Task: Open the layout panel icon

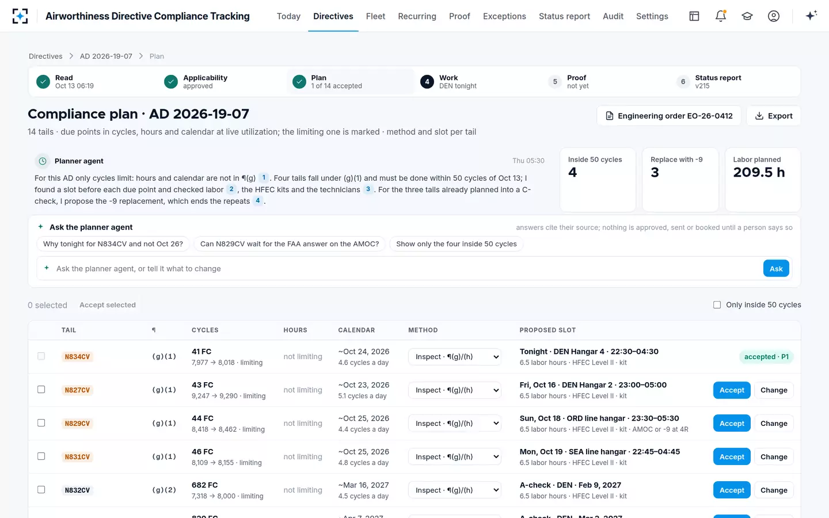Action: pos(694,16)
